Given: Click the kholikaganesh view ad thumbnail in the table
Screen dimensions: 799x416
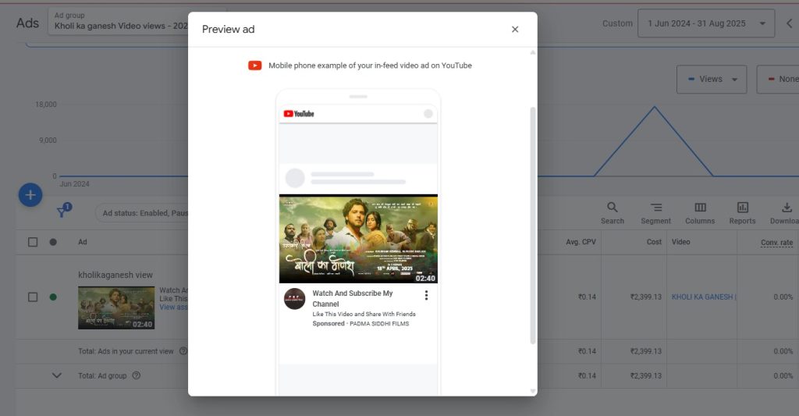Looking at the screenshot, I should (116, 308).
